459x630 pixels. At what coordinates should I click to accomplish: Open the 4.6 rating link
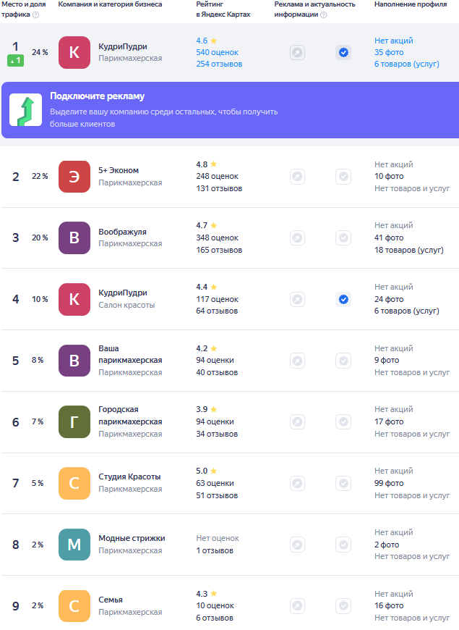(x=206, y=41)
